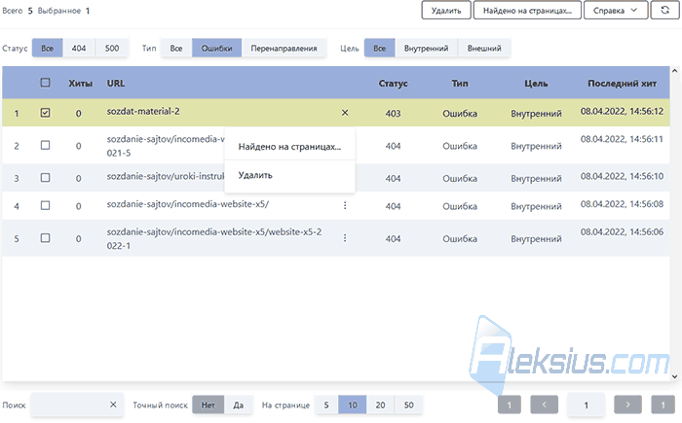Jump to the last page button

coord(663,405)
